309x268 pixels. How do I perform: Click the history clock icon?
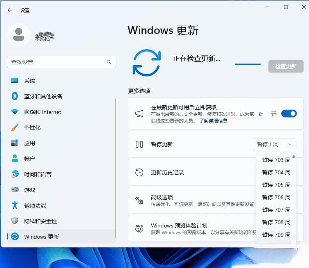point(139,172)
